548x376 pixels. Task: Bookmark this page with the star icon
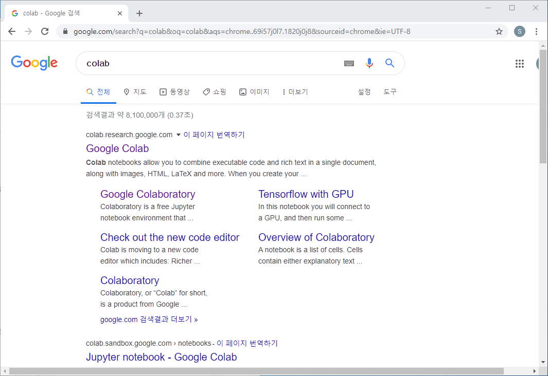[x=499, y=31]
